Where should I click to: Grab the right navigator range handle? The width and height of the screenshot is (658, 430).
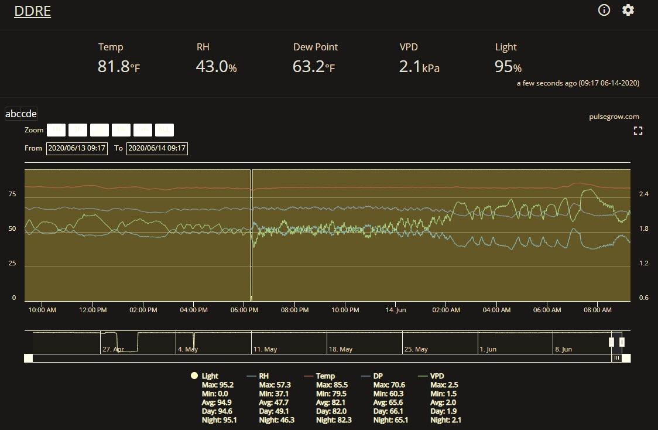[x=622, y=342]
